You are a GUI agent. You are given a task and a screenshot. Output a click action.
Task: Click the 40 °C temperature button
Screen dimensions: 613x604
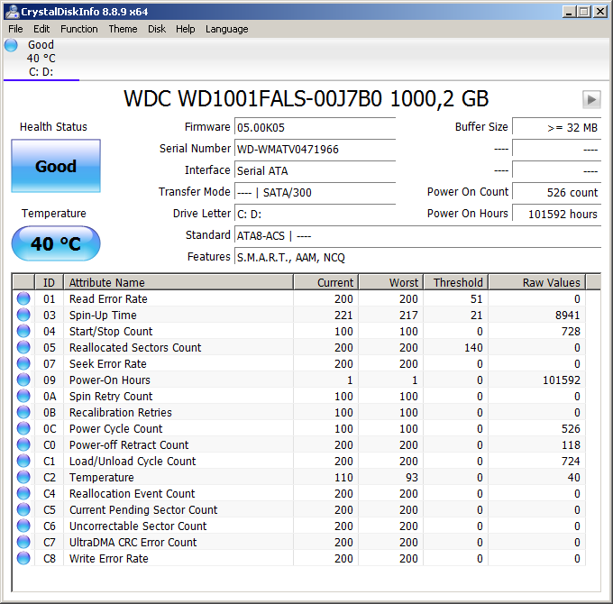(56, 243)
